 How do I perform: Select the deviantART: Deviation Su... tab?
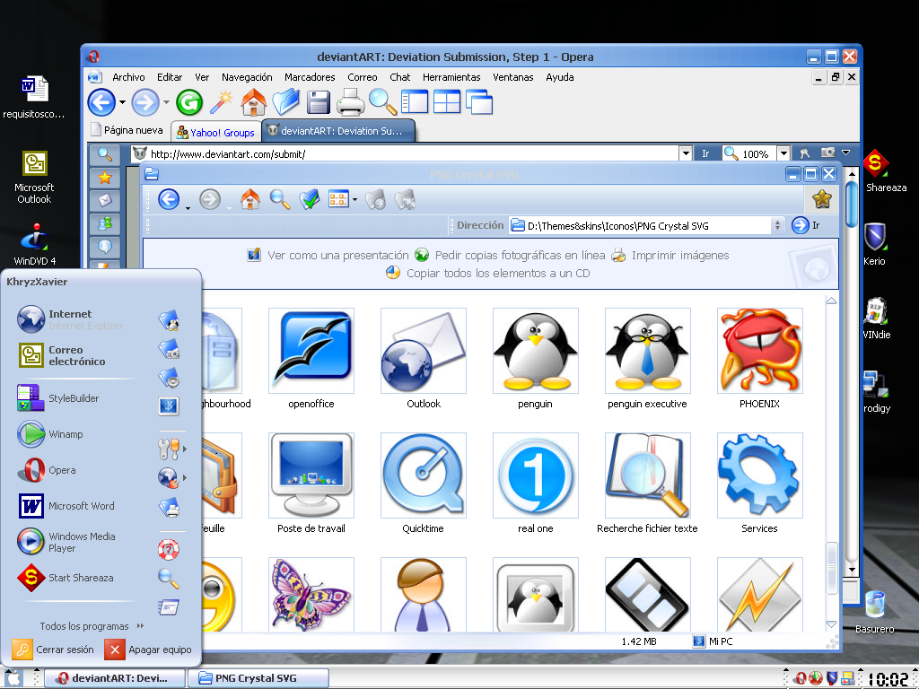(338, 131)
